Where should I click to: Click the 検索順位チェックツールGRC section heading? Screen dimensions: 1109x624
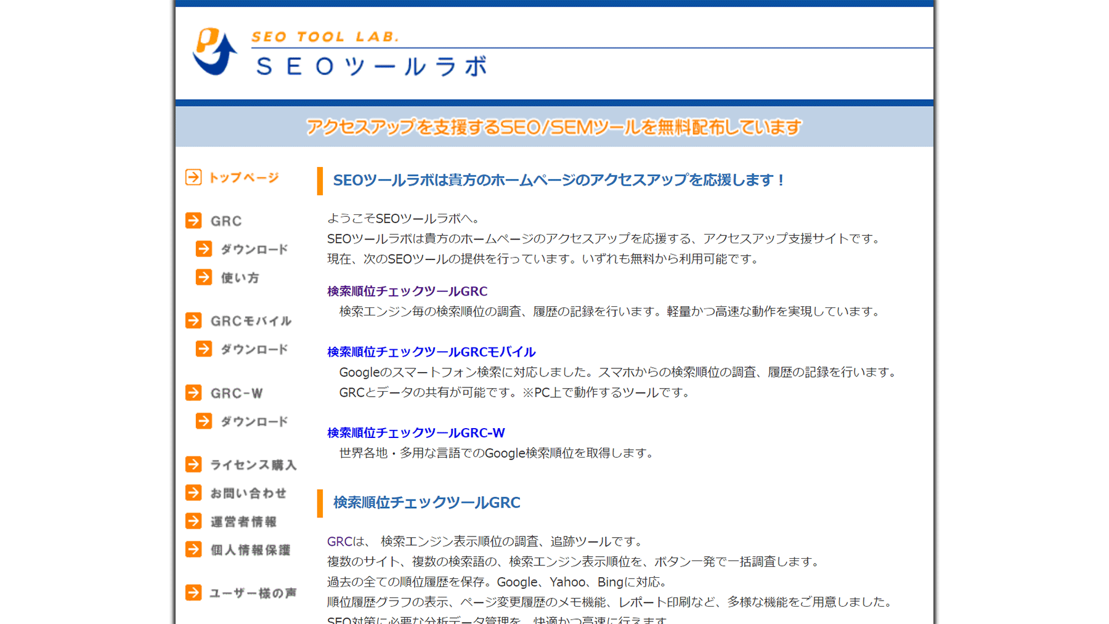[427, 503]
